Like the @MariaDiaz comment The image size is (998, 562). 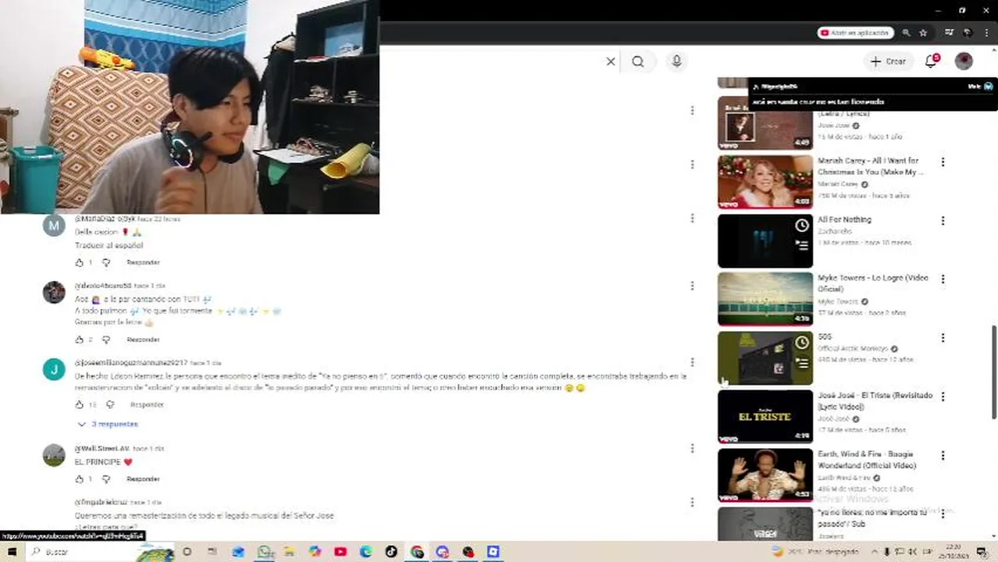(79, 262)
